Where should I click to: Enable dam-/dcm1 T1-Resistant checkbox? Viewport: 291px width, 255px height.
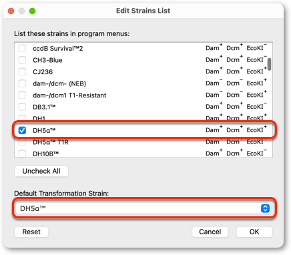click(x=22, y=95)
